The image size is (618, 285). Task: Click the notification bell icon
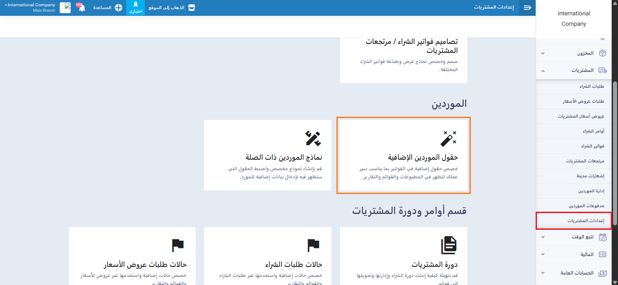[x=82, y=8]
